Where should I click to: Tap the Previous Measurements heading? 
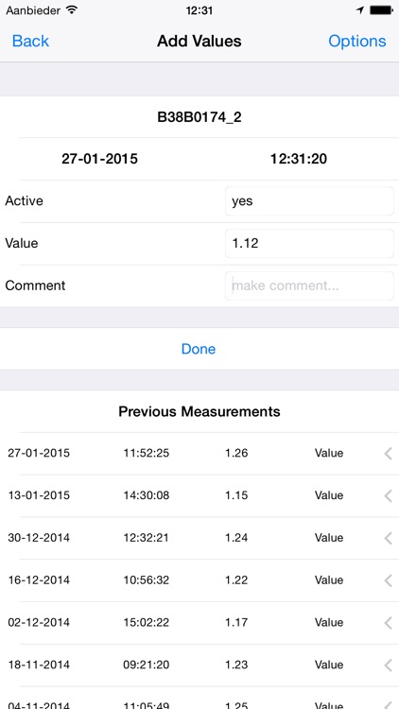tap(199, 412)
